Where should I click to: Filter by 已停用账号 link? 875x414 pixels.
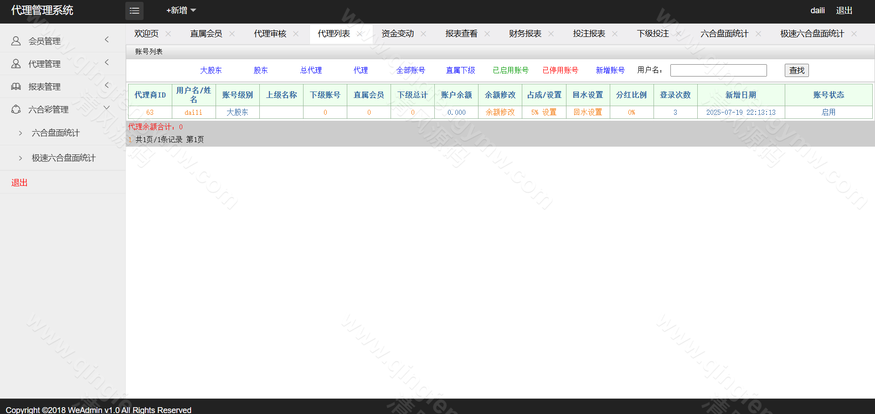pos(560,70)
